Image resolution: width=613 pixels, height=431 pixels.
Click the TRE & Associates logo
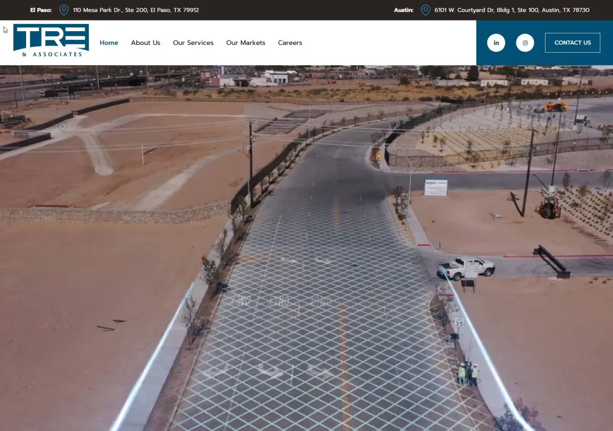point(51,40)
